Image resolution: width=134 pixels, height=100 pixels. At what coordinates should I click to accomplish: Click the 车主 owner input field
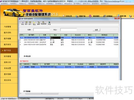pos(69,30)
